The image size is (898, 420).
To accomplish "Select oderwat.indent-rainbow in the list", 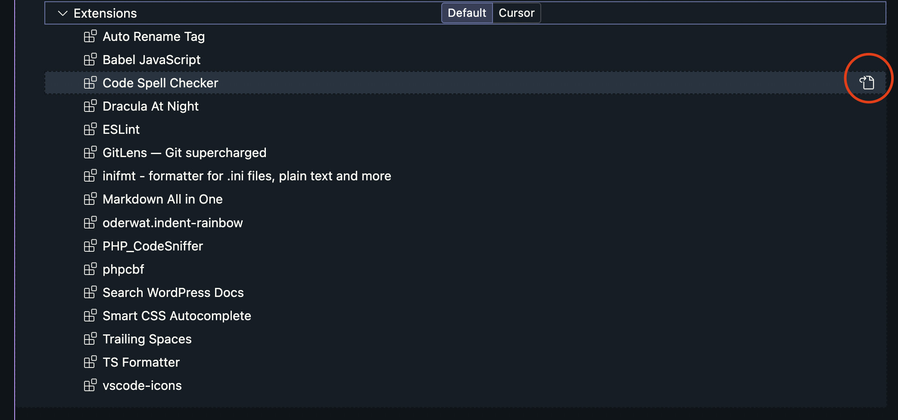I will click(x=172, y=223).
